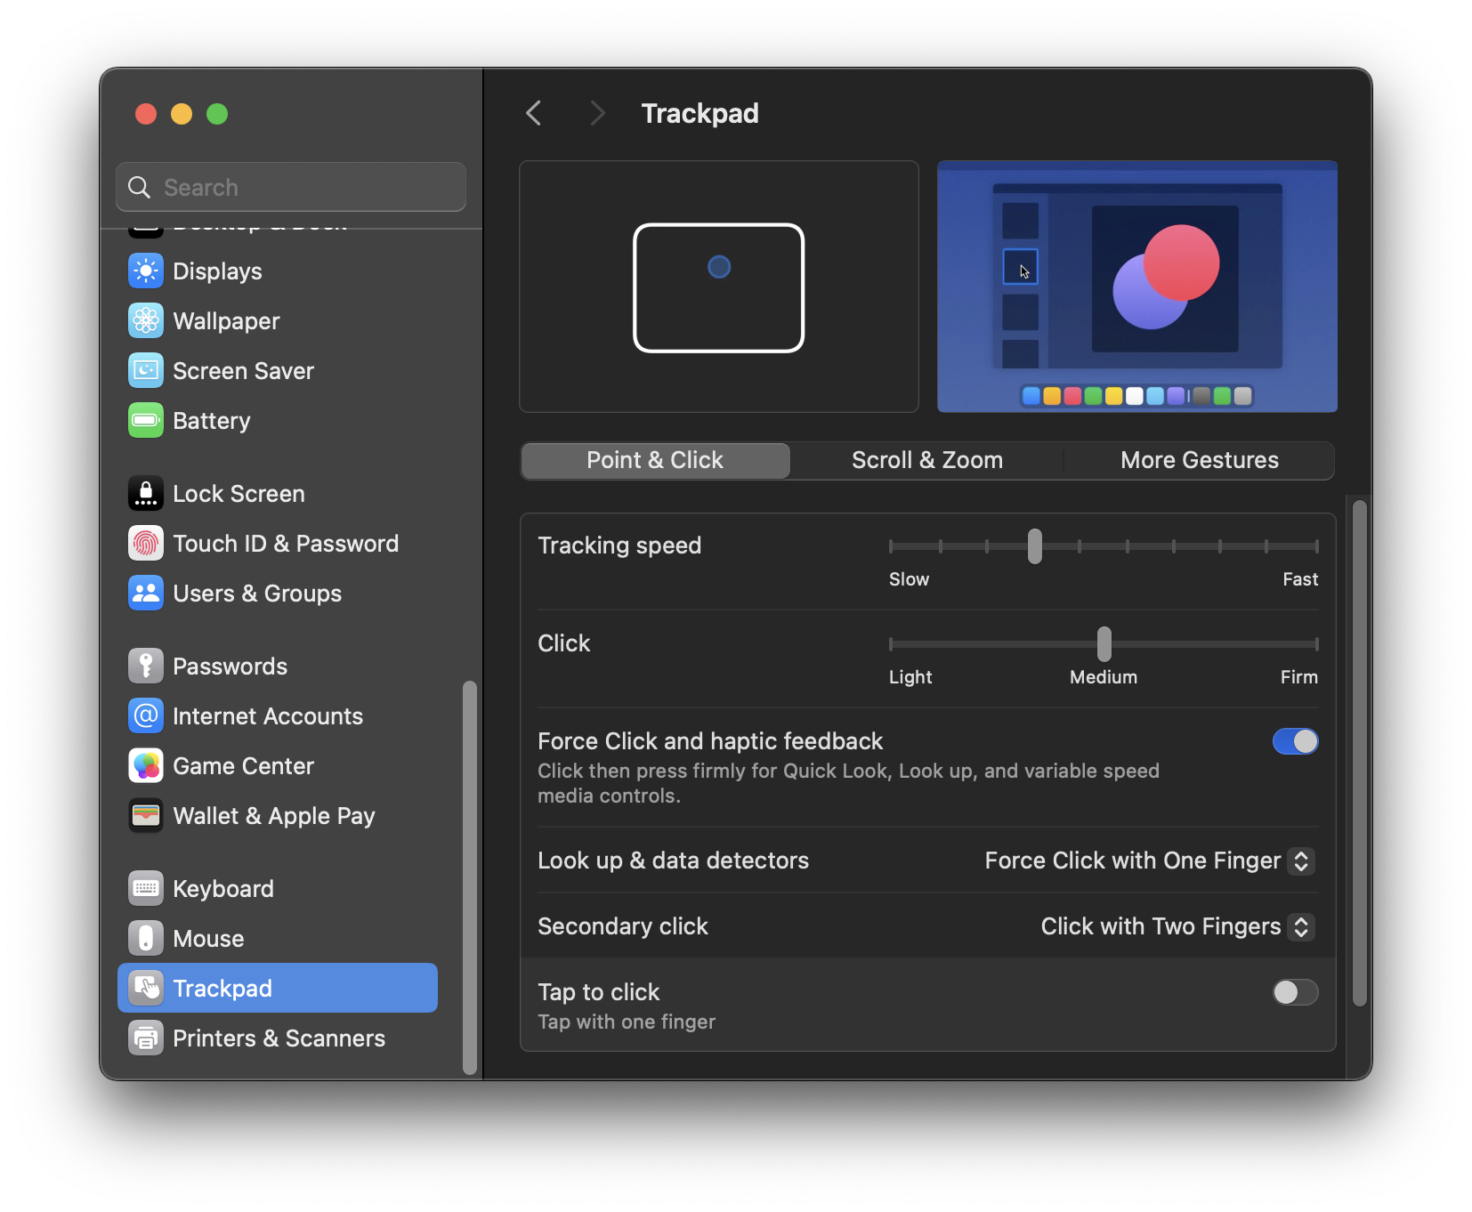Select Internet Accounts label
This screenshot has height=1212, width=1472.
pyautogui.click(x=268, y=716)
